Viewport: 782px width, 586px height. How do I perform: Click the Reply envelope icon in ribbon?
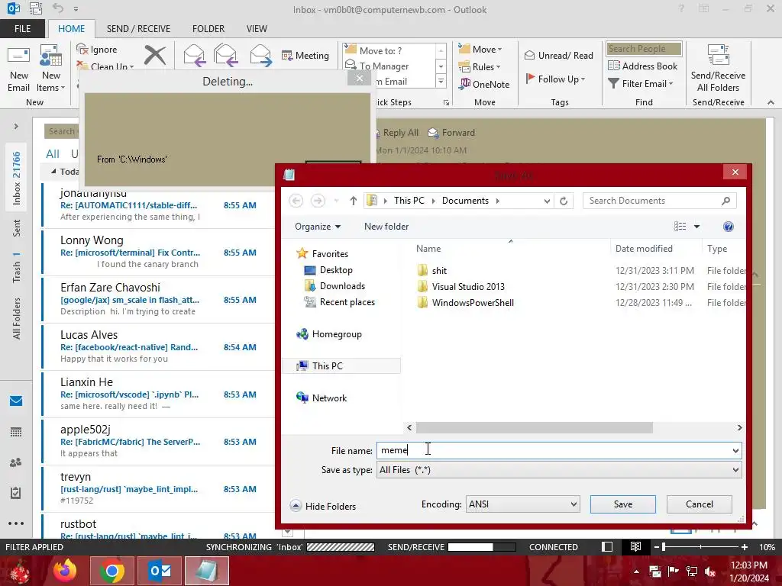[194, 55]
